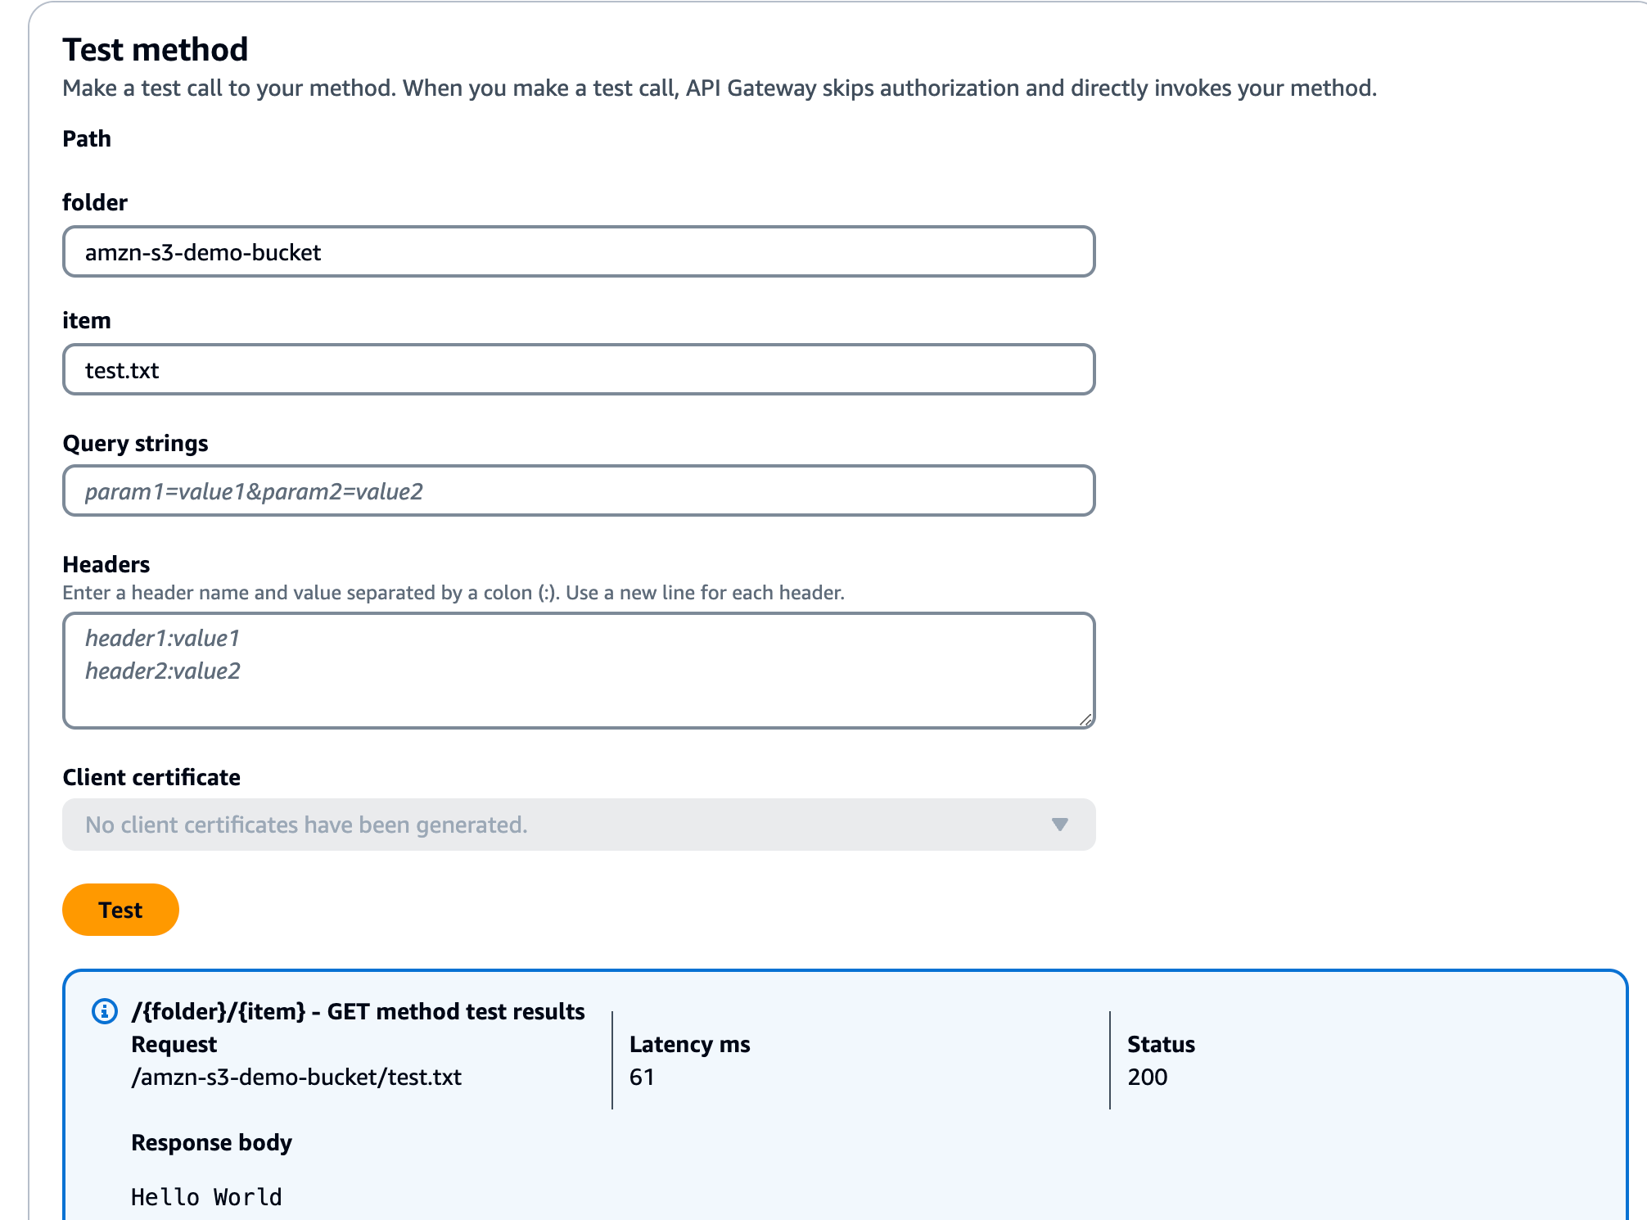Select the Test method page title
1647x1220 pixels.
(156, 49)
